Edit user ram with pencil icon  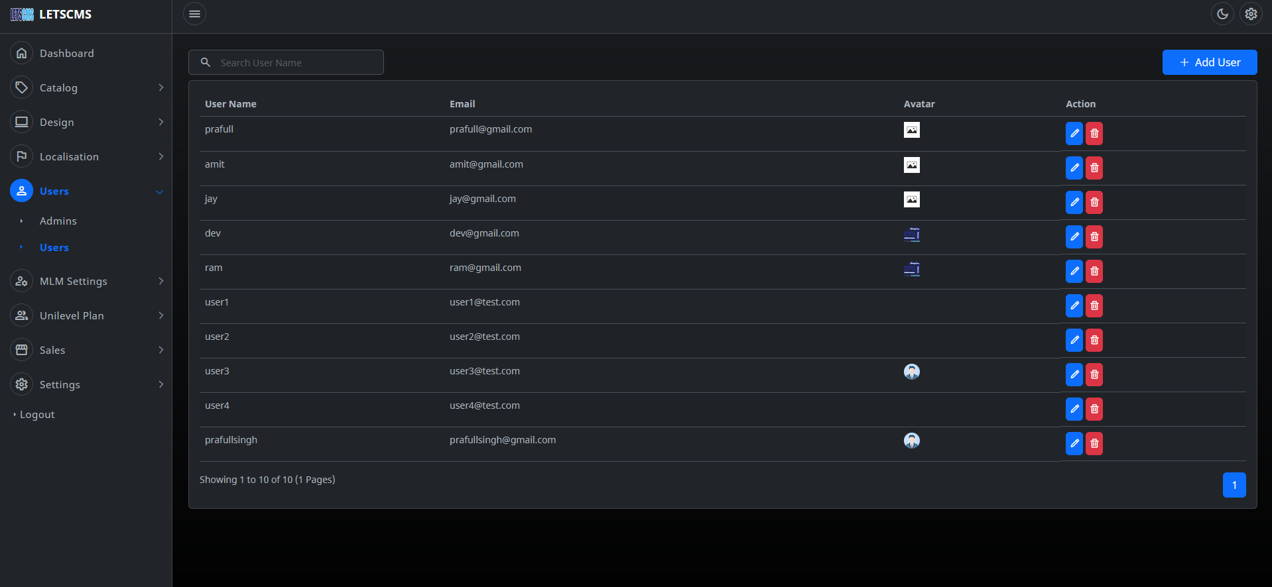pos(1074,271)
